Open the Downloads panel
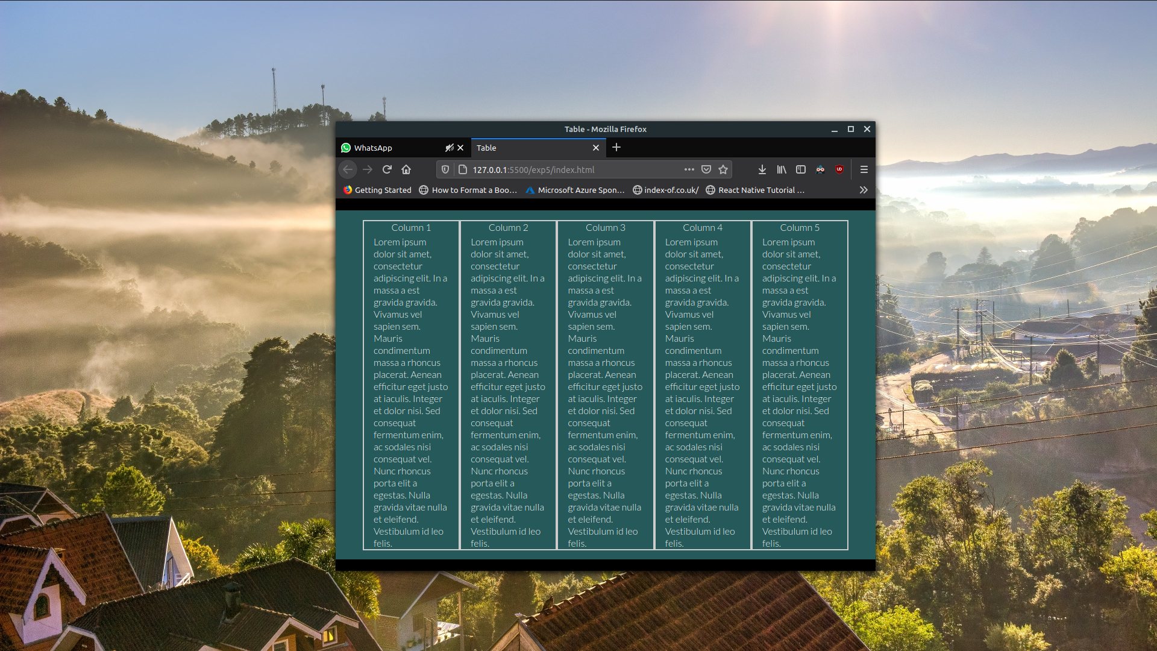1157x651 pixels. (x=762, y=169)
